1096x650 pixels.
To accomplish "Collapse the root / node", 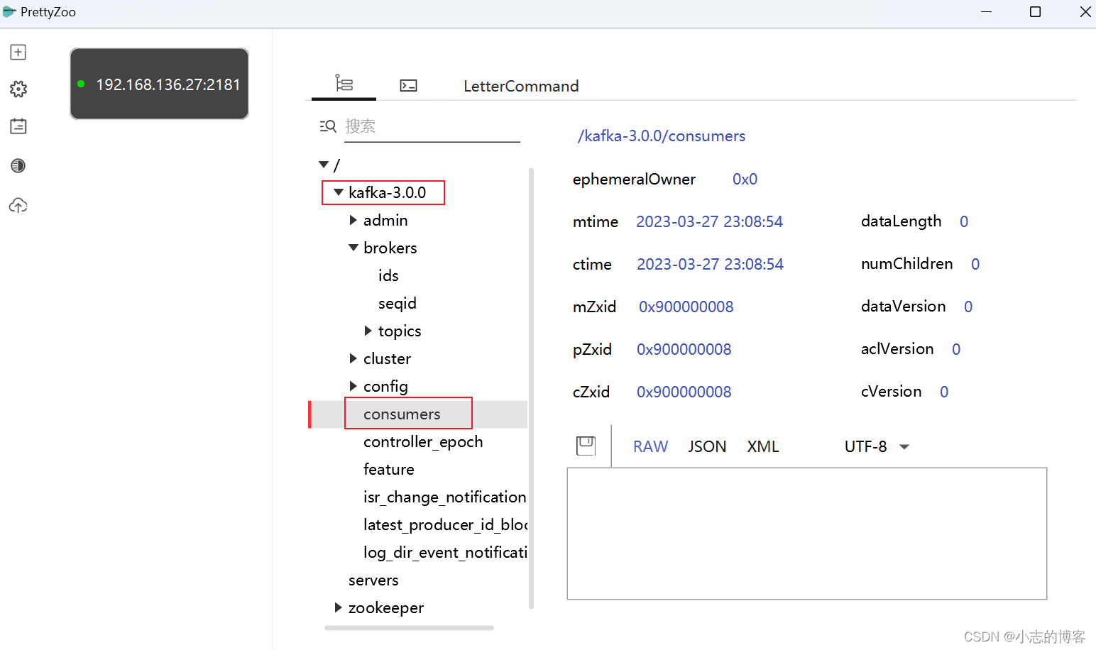I will click(x=324, y=165).
